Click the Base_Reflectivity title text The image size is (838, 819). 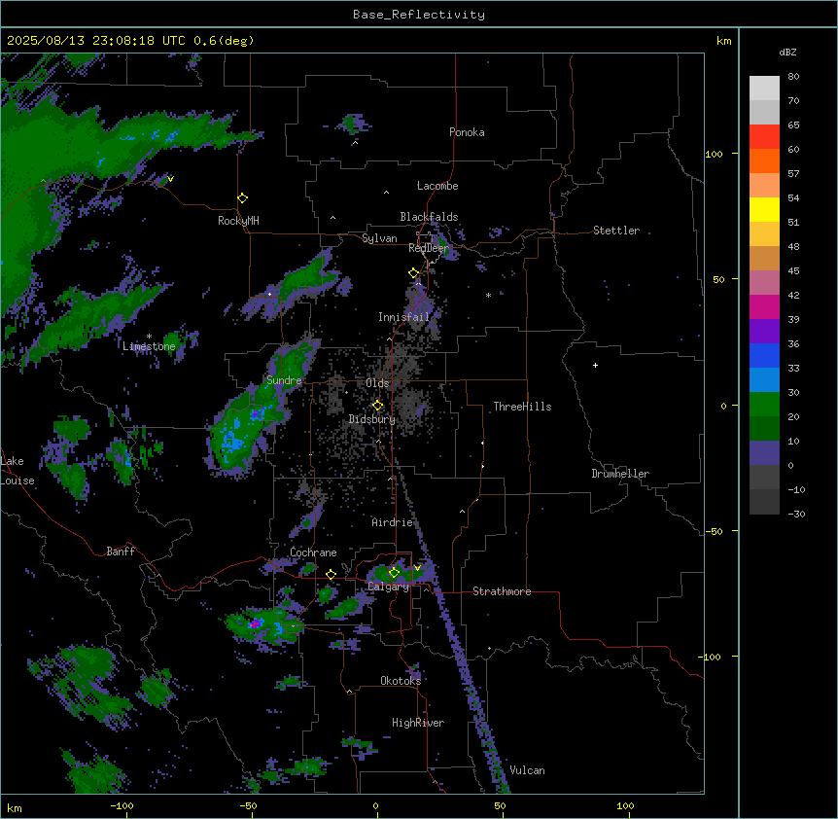419,15
